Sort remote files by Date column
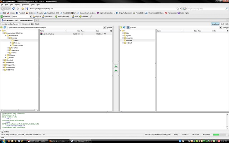 219,31
